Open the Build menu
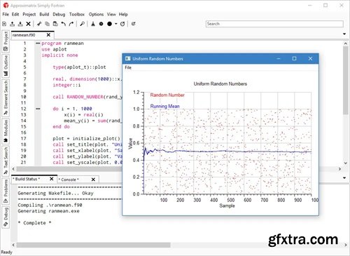This screenshot has height=256, width=350. [x=44, y=14]
